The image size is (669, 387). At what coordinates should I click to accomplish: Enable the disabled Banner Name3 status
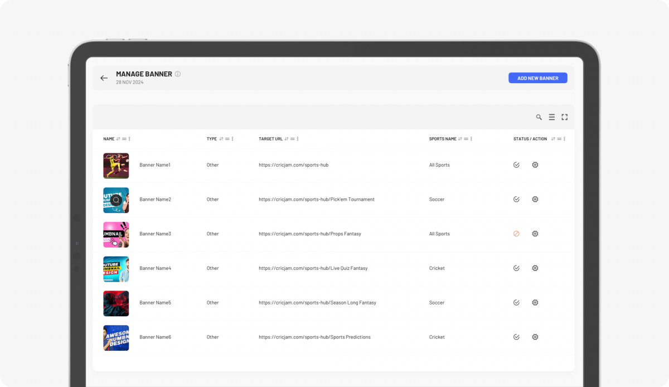tap(516, 234)
